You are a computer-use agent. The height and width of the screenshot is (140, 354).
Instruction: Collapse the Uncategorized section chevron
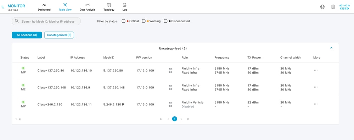pyautogui.click(x=331, y=48)
